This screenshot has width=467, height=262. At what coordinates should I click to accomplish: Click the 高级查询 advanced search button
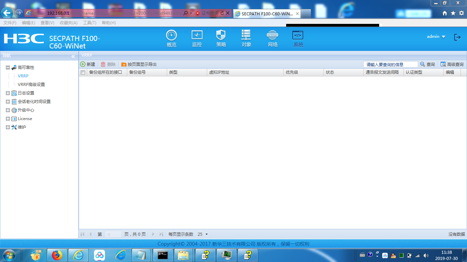(x=452, y=64)
